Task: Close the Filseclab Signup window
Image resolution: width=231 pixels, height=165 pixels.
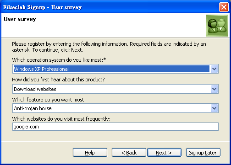Action: pos(224,7)
